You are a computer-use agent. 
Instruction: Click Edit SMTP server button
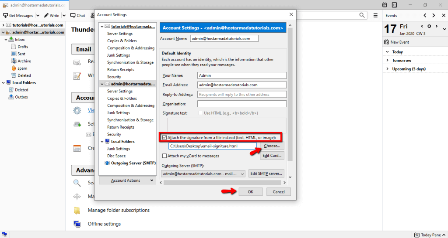coord(266,173)
